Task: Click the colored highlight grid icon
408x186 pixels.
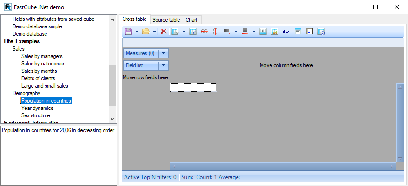Action: tap(275, 32)
